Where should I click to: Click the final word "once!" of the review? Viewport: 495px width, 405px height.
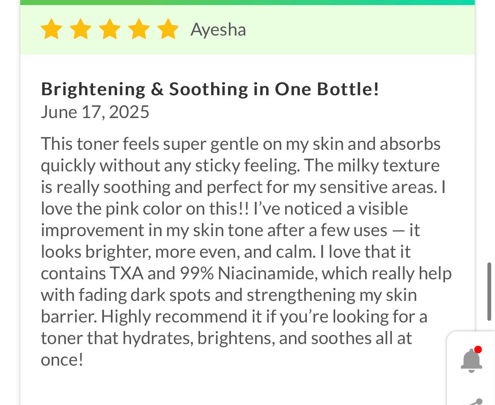[62, 360]
